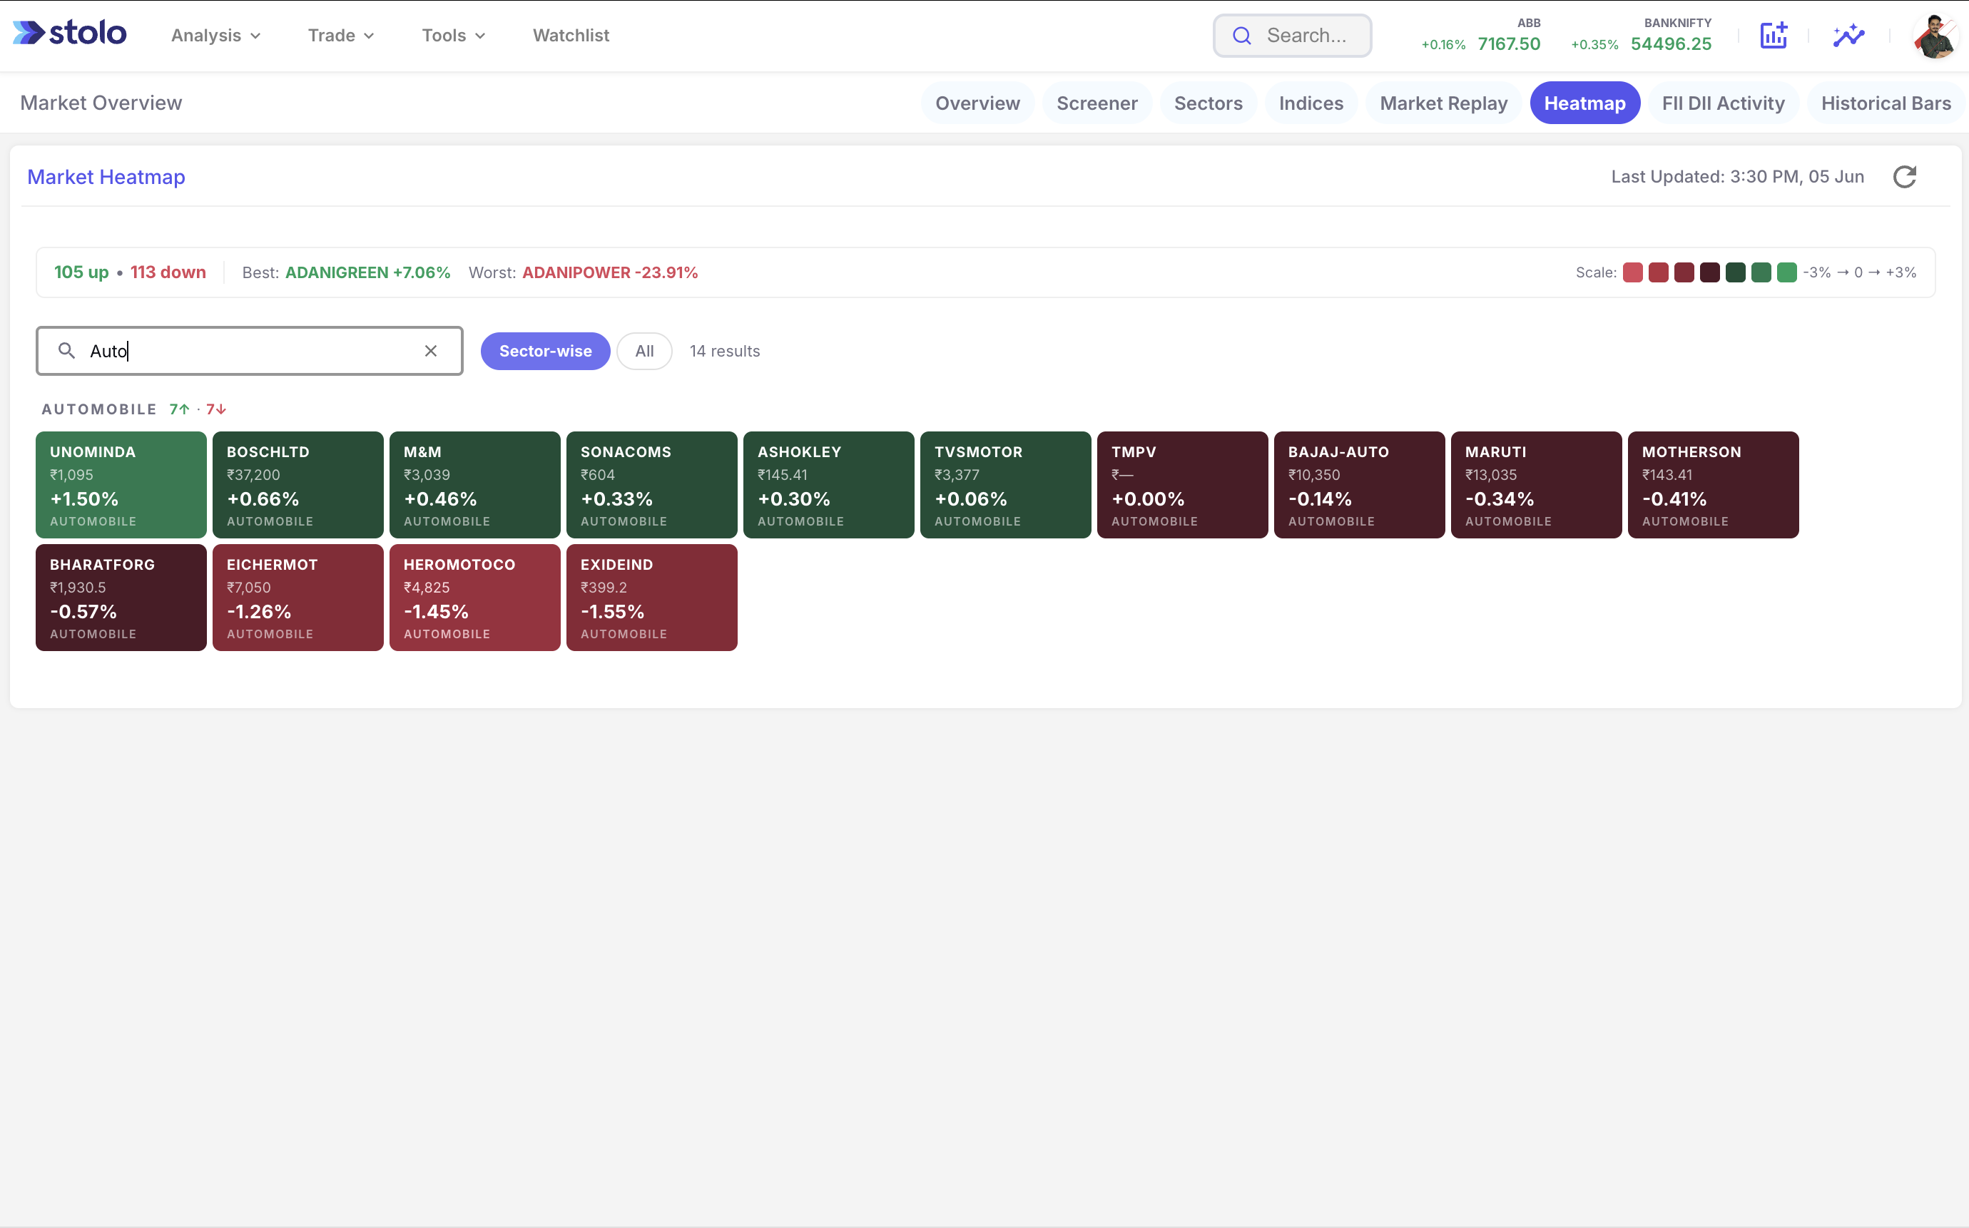Image resolution: width=1969 pixels, height=1228 pixels.
Task: Click the magnifier icon in top search
Action: 1241,36
